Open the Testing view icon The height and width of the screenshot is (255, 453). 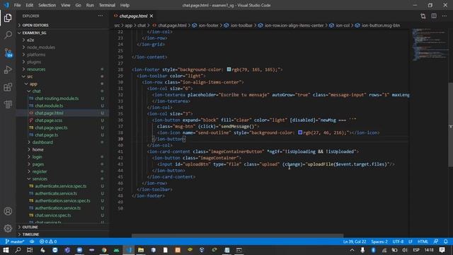coord(8,104)
